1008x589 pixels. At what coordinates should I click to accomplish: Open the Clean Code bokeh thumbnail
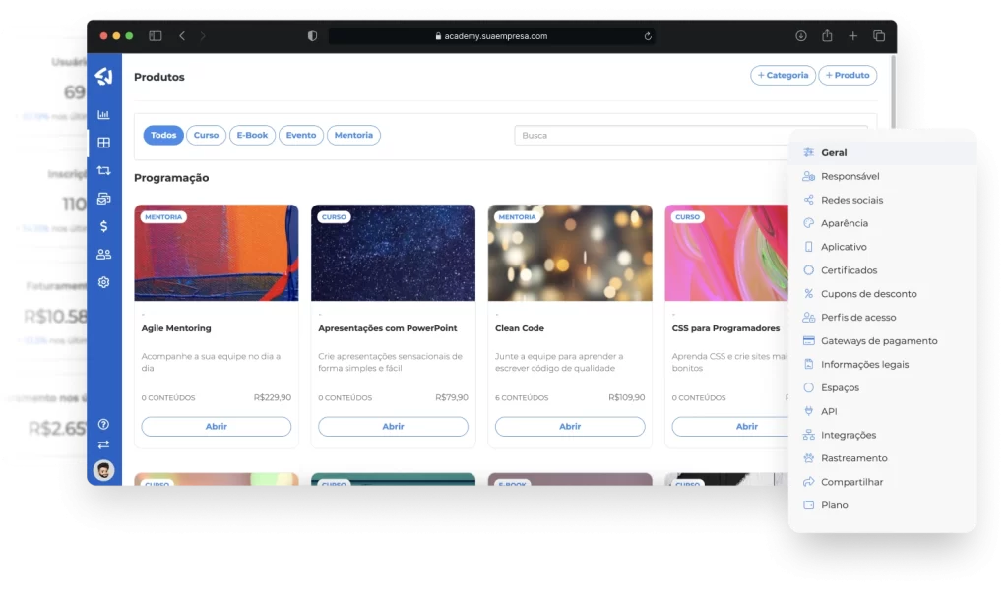pyautogui.click(x=570, y=253)
